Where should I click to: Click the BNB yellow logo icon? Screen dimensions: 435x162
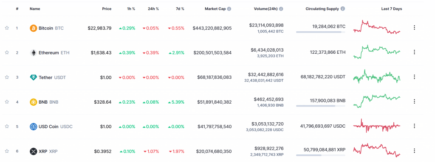click(33, 102)
